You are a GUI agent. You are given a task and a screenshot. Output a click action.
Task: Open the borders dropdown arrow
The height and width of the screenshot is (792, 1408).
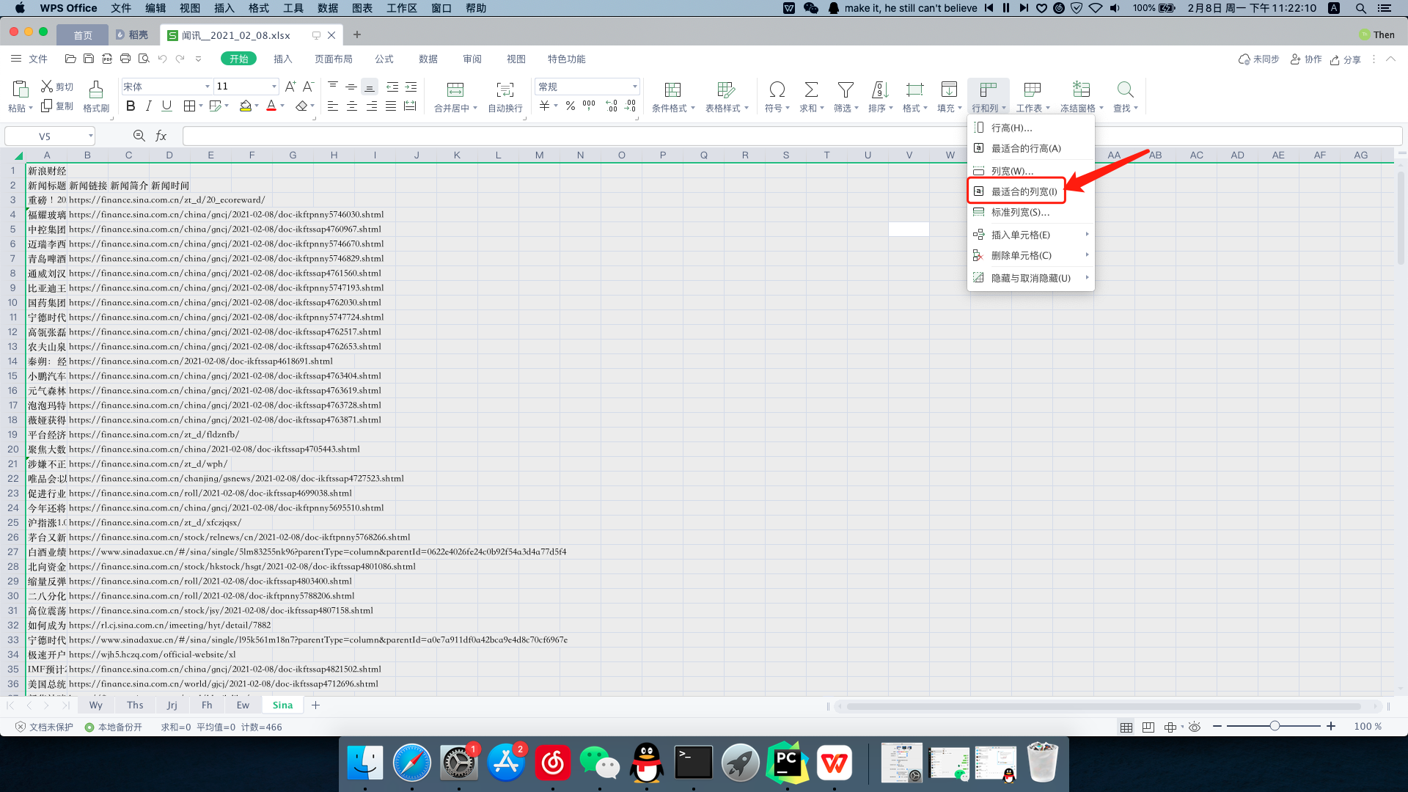click(201, 106)
